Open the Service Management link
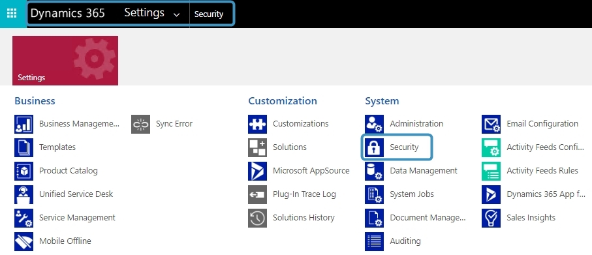592x255 pixels. coord(78,218)
